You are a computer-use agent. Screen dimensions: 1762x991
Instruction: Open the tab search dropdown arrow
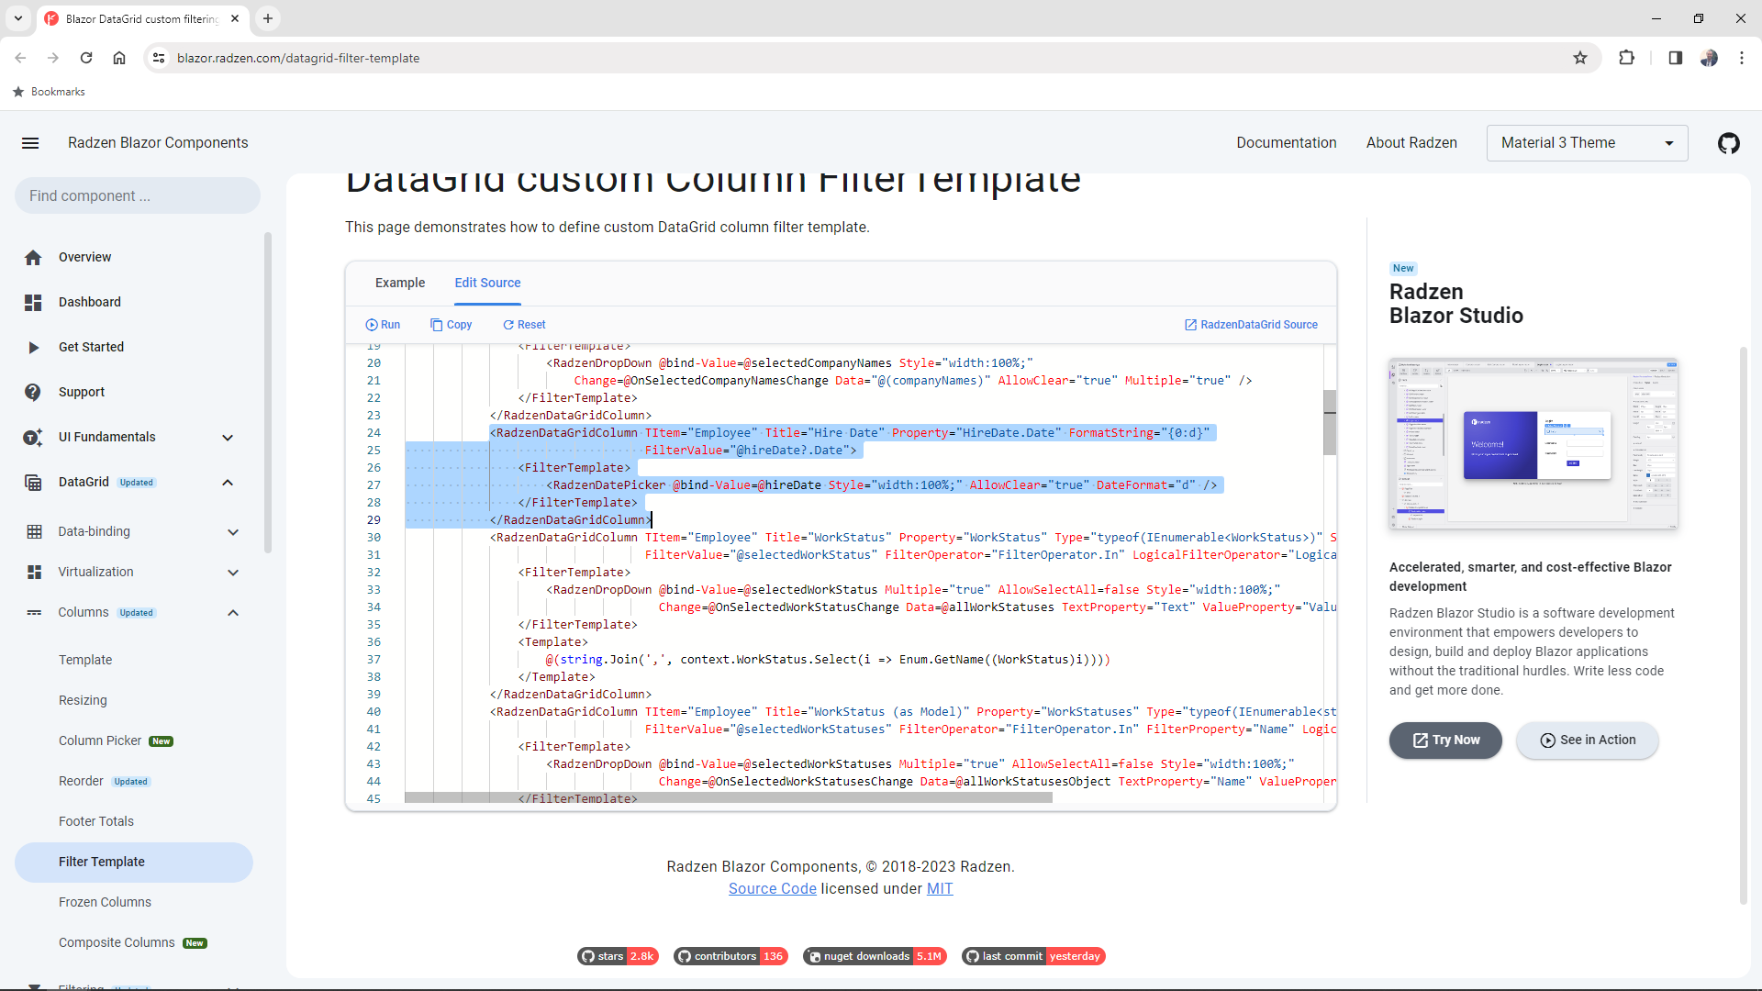[x=18, y=18]
